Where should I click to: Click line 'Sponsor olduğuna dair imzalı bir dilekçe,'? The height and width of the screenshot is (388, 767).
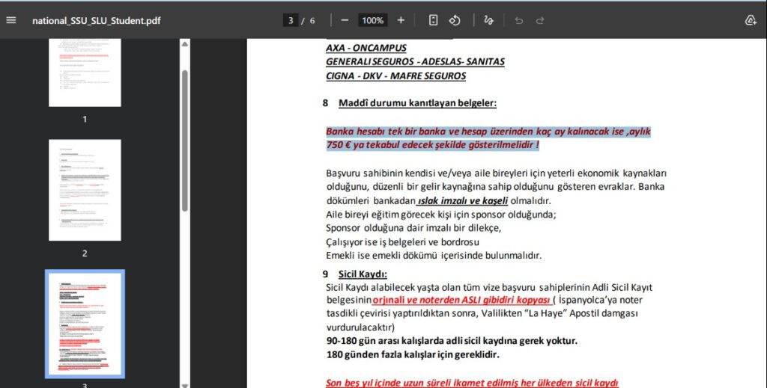[413, 228]
